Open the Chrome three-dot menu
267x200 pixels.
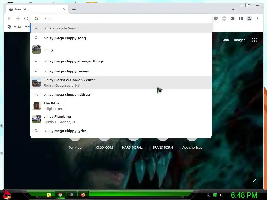point(258,18)
